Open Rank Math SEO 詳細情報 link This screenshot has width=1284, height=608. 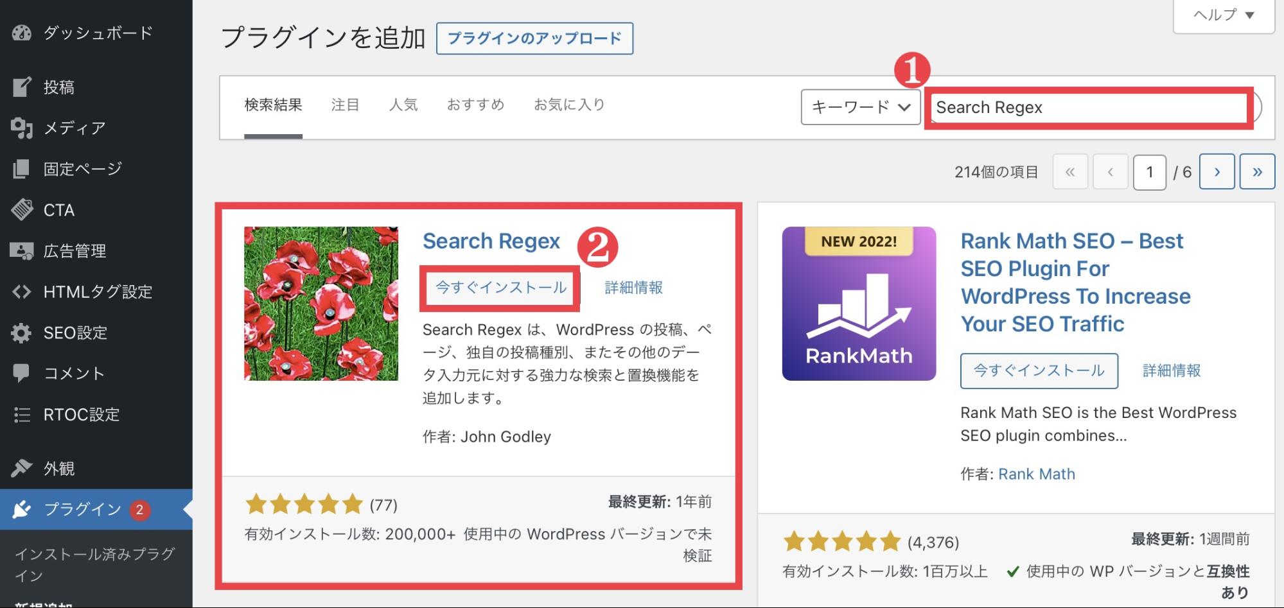[x=1172, y=370]
